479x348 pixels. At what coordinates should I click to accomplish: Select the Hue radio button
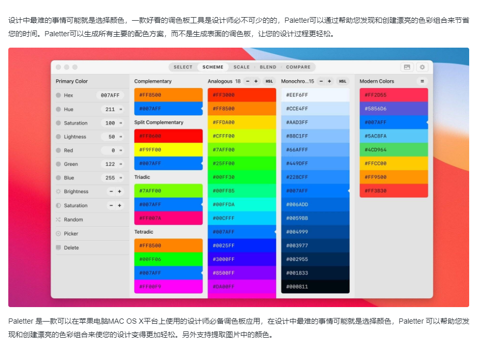59,109
